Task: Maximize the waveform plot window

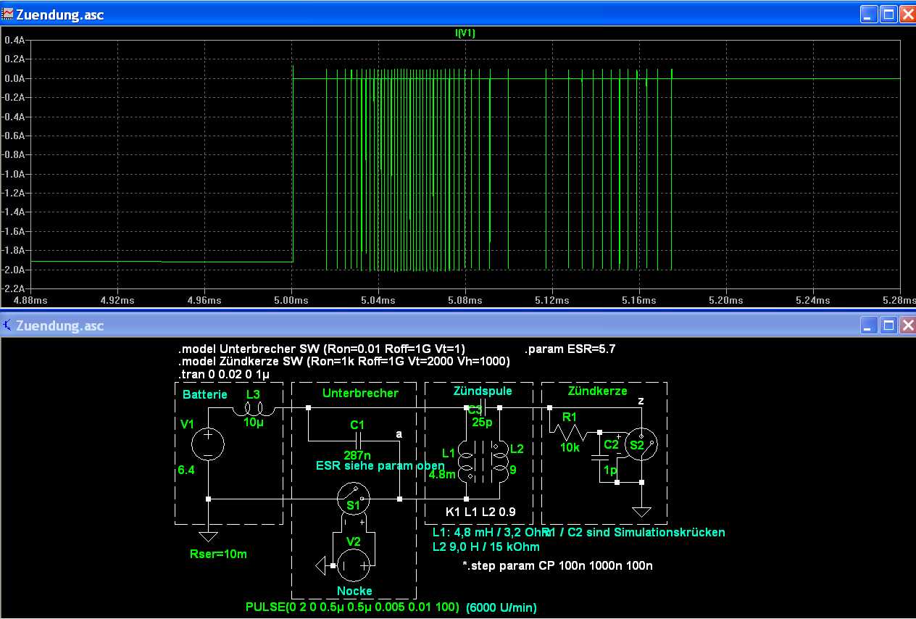Action: pyautogui.click(x=888, y=14)
